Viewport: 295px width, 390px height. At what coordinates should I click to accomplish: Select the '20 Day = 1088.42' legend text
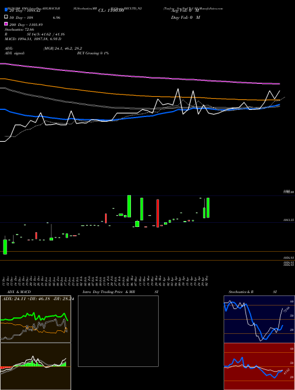click(25, 11)
